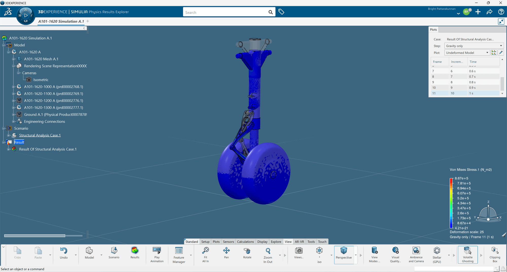Expand Result Of Structural Analysis Case.1 node
The height and width of the screenshot is (272, 507).
[8, 149]
